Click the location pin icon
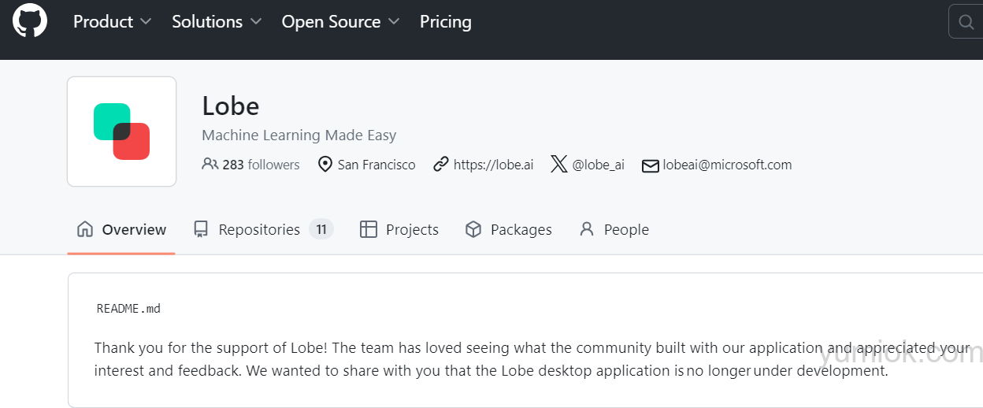This screenshot has height=408, width=983. [325, 165]
